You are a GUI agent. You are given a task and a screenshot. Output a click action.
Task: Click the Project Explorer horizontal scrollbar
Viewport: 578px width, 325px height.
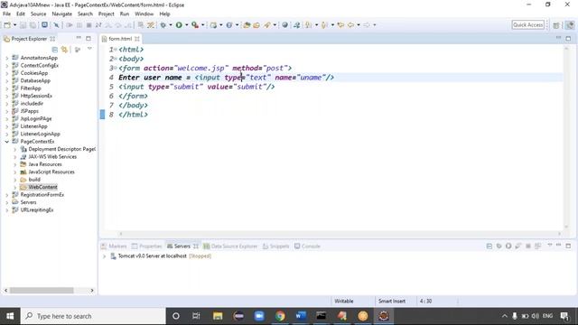pyautogui.click(x=42, y=291)
